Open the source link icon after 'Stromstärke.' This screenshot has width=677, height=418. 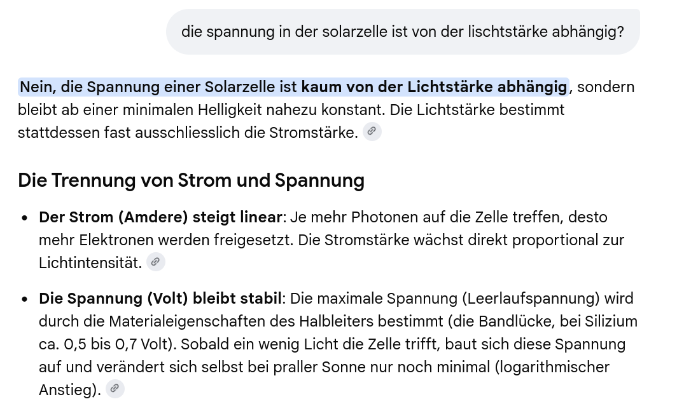372,131
